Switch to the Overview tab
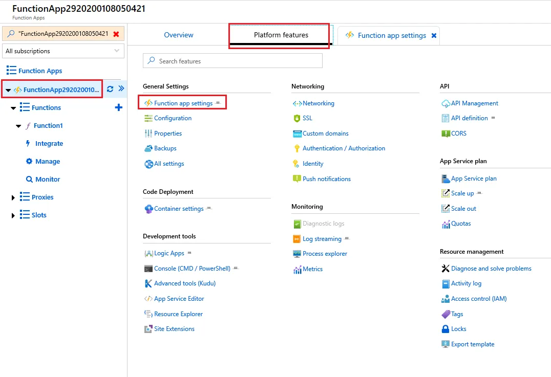The image size is (551, 377). 179,35
